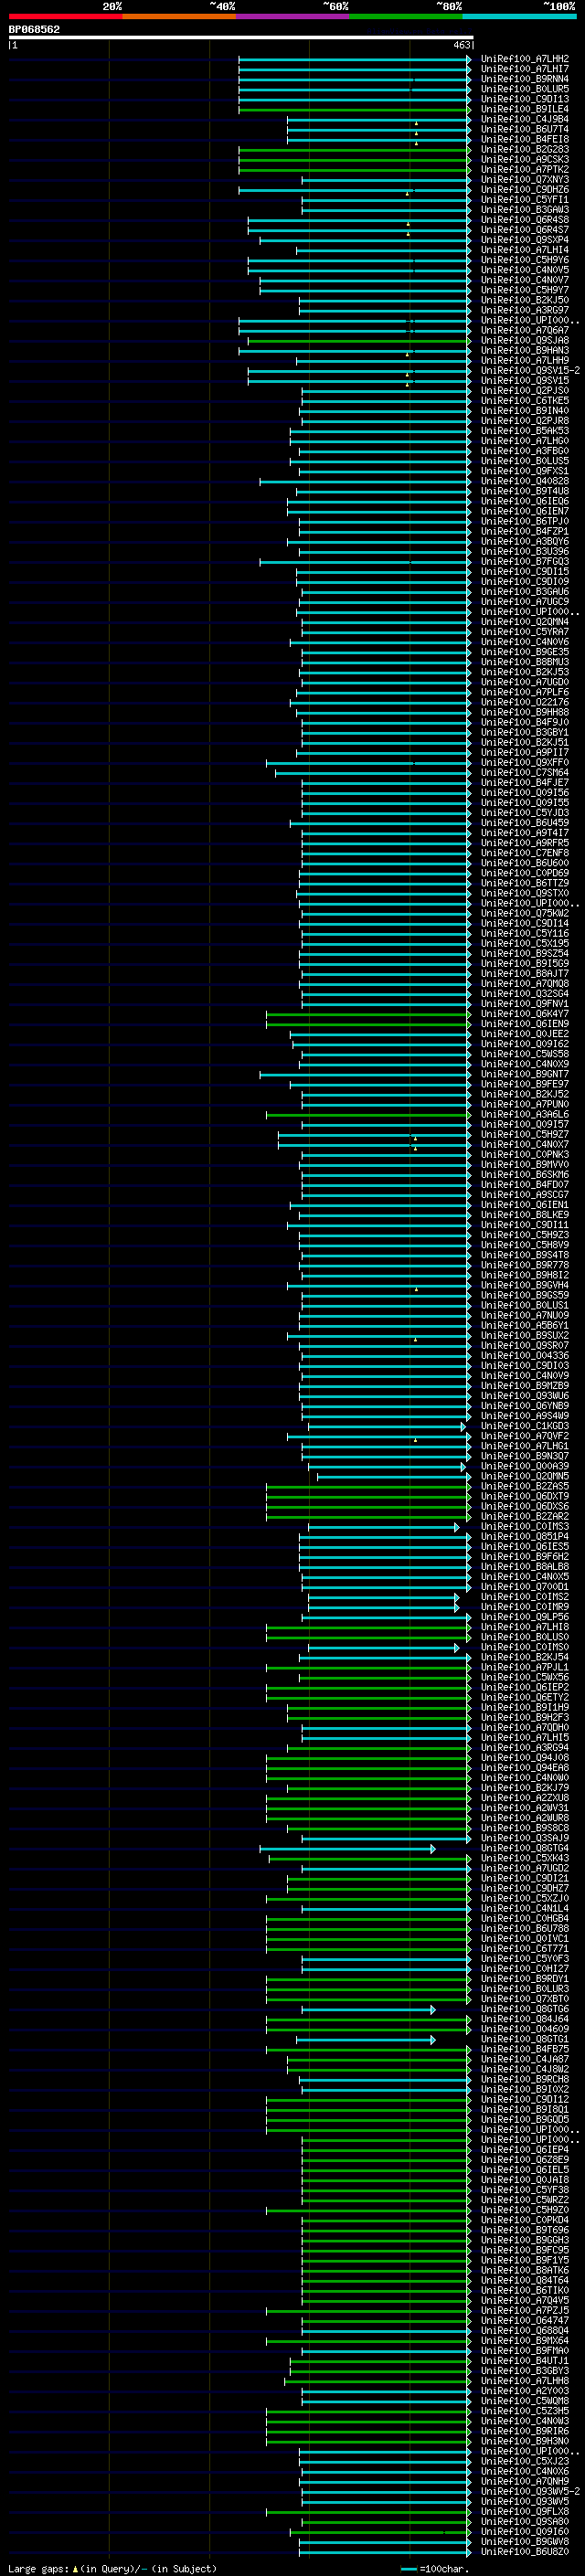Screen dimensions: 585x2576
Task: Open the UniRef100_A7PTK2 hit
Action: point(525,170)
